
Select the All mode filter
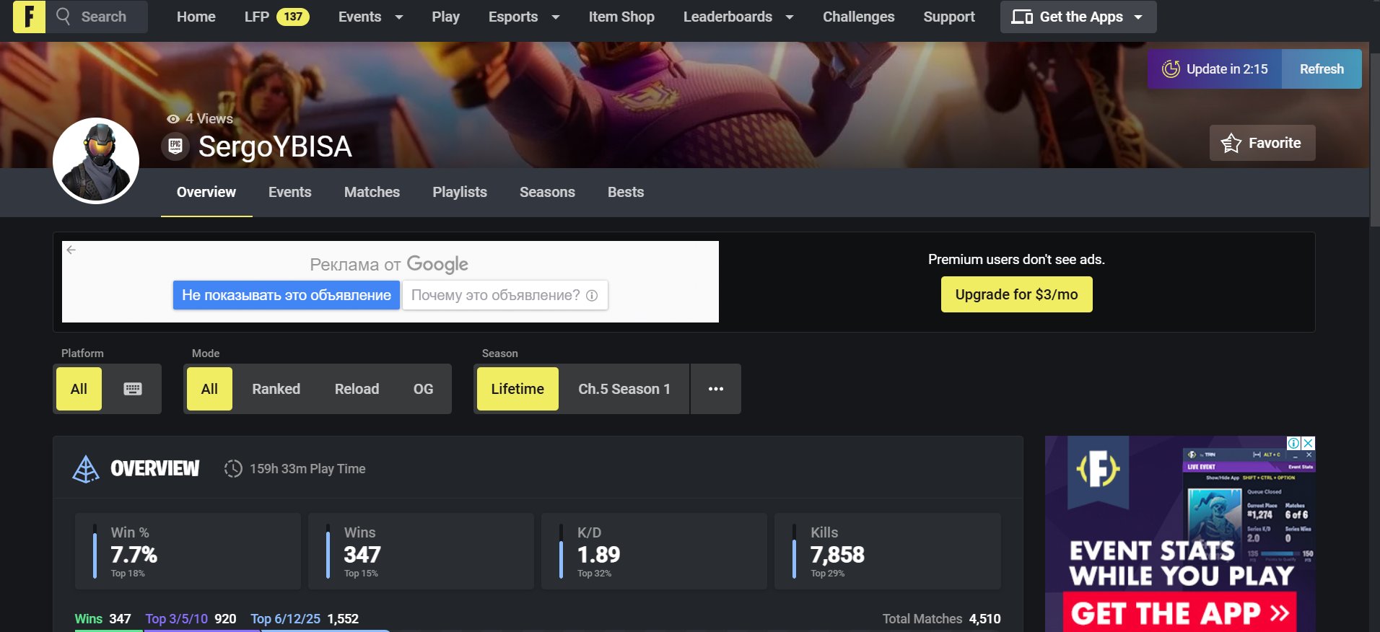point(209,389)
